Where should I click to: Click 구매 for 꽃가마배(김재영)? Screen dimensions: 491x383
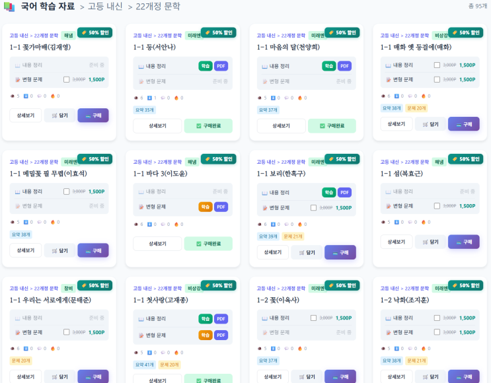pos(93,116)
